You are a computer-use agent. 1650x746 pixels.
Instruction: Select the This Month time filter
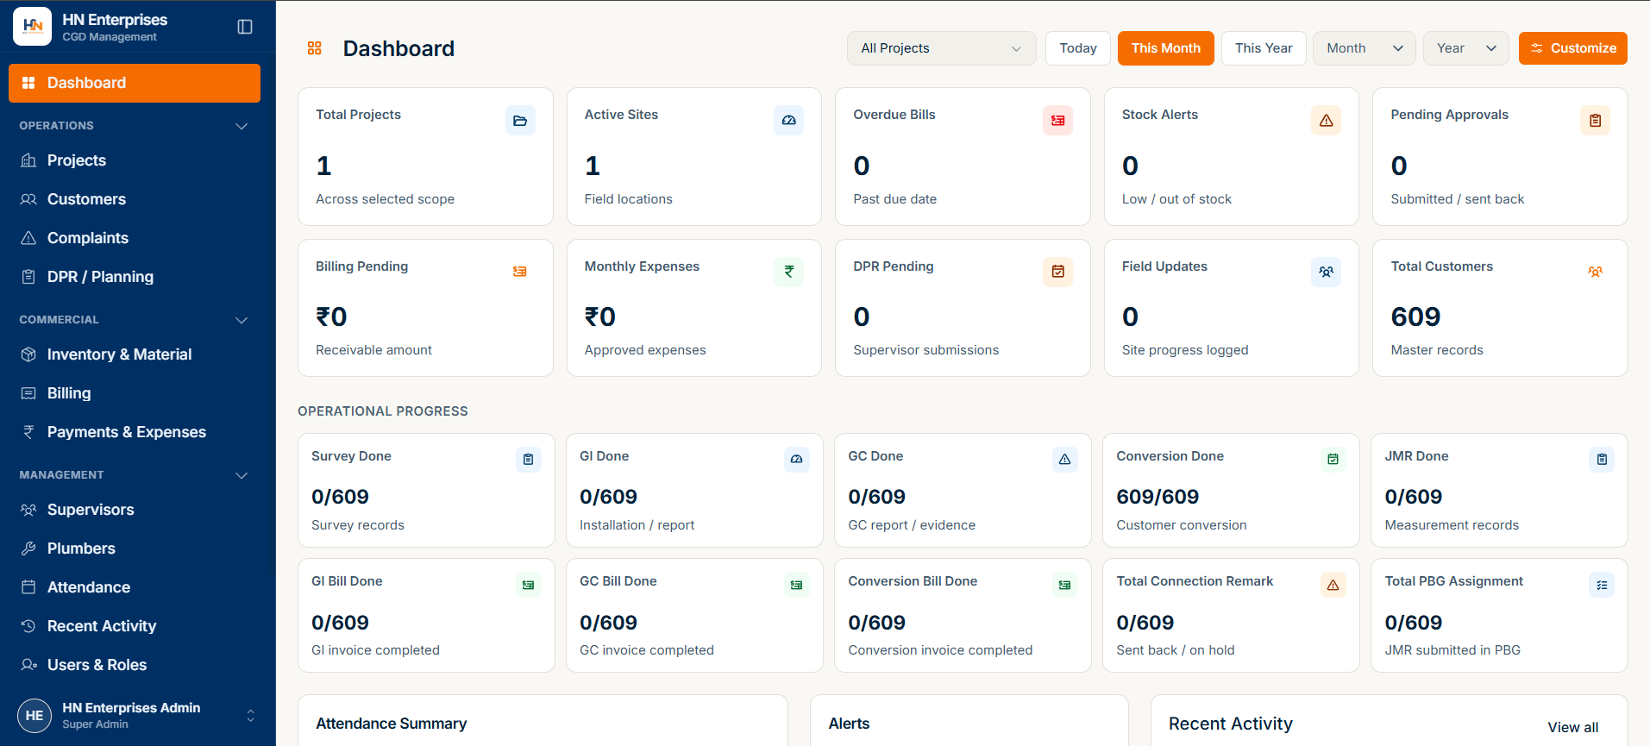(1166, 48)
